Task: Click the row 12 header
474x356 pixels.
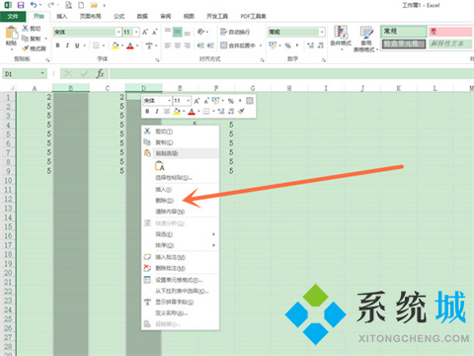Action: [x=8, y=199]
